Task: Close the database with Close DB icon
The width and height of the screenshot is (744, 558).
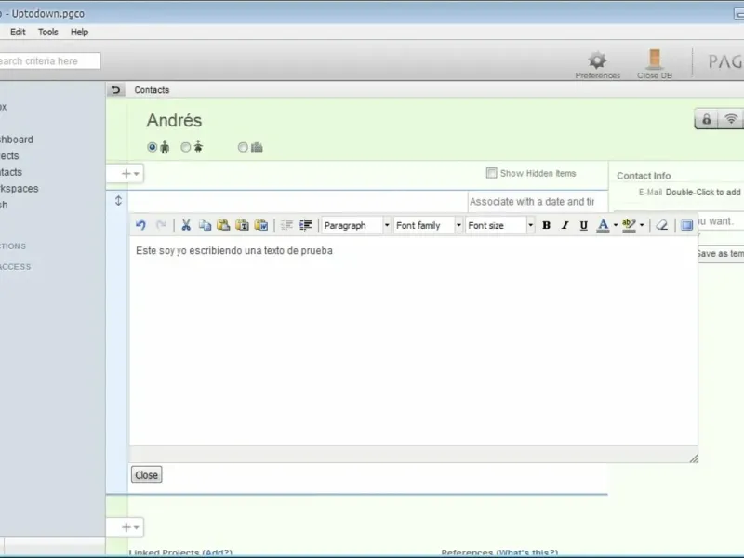Action: [x=655, y=64]
